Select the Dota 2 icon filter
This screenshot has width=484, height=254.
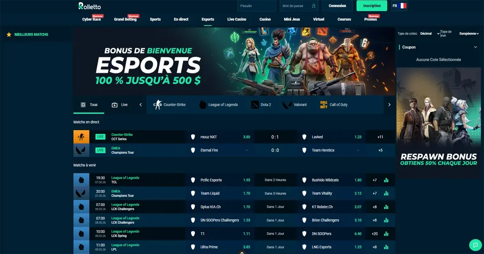[255, 105]
